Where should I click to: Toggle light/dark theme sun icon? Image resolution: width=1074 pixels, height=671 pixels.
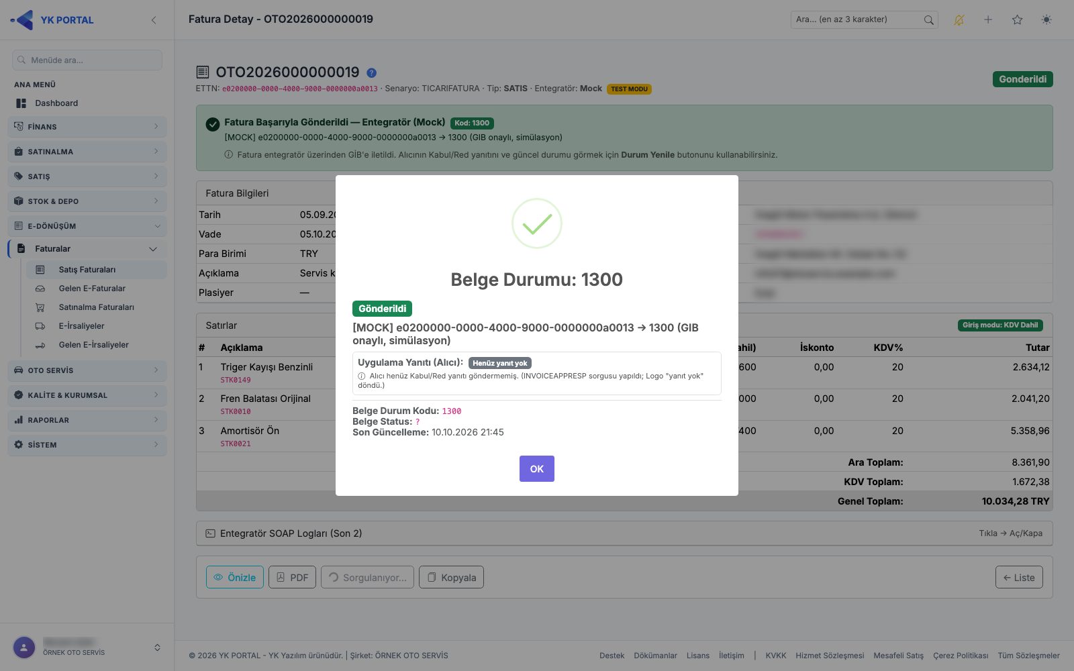1046,20
